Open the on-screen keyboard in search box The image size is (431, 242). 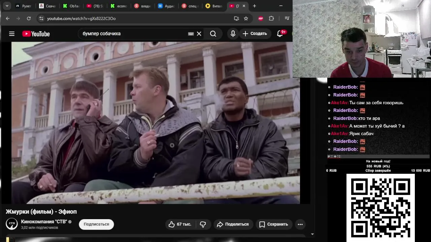click(191, 34)
